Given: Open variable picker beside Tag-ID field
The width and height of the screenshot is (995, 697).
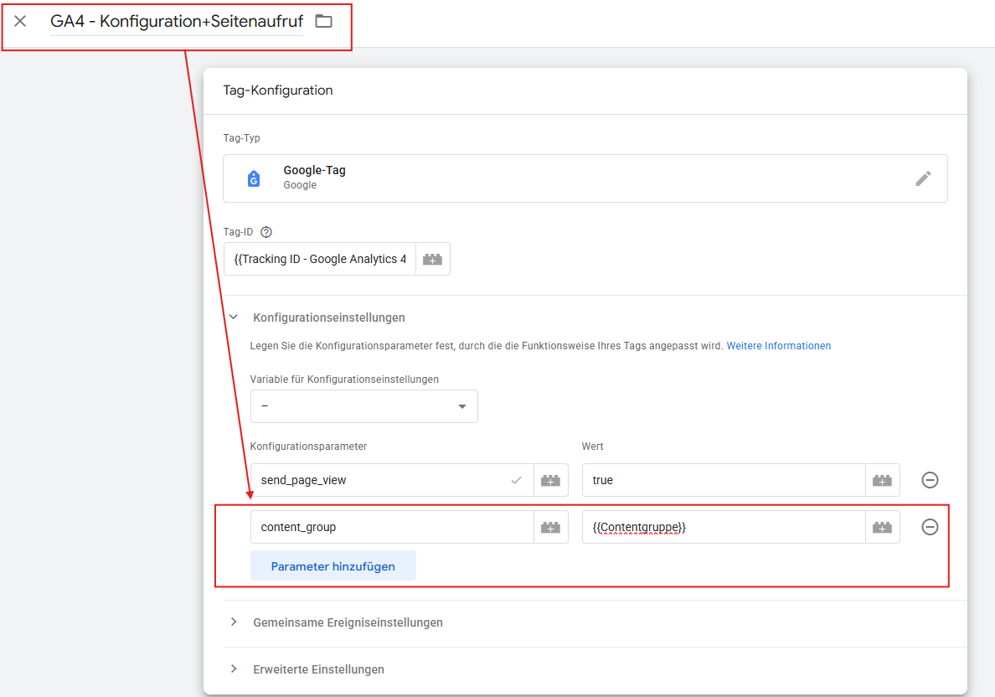Looking at the screenshot, I should coord(432,260).
